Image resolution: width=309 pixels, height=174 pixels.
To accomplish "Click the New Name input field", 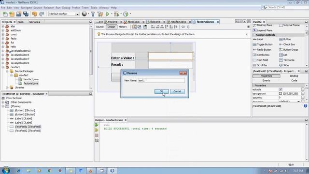I will pyautogui.click(x=161, y=81).
